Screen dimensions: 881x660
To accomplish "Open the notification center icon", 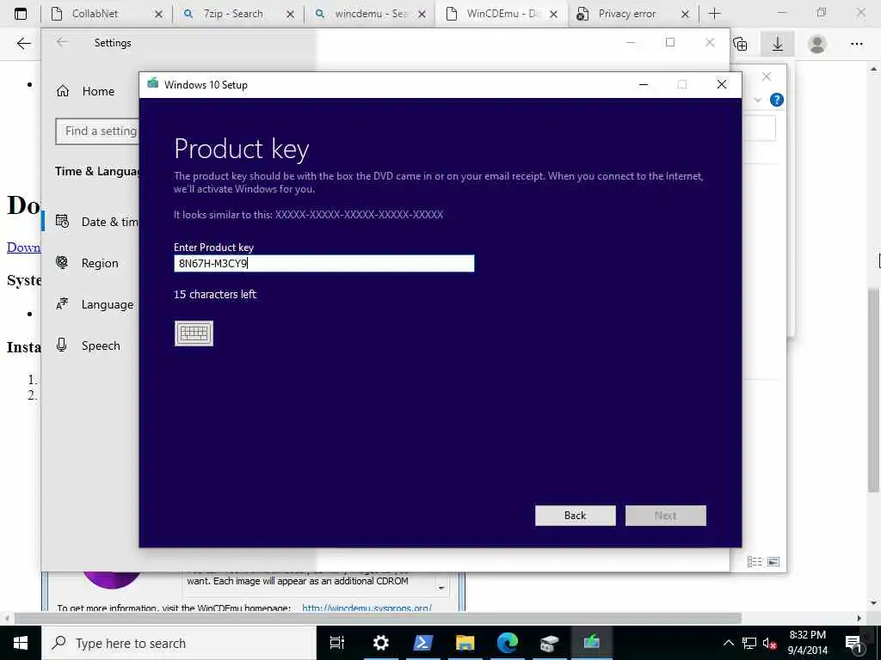I will (x=853, y=643).
